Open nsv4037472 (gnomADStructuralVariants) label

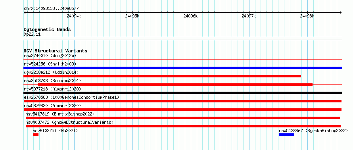point(69,122)
